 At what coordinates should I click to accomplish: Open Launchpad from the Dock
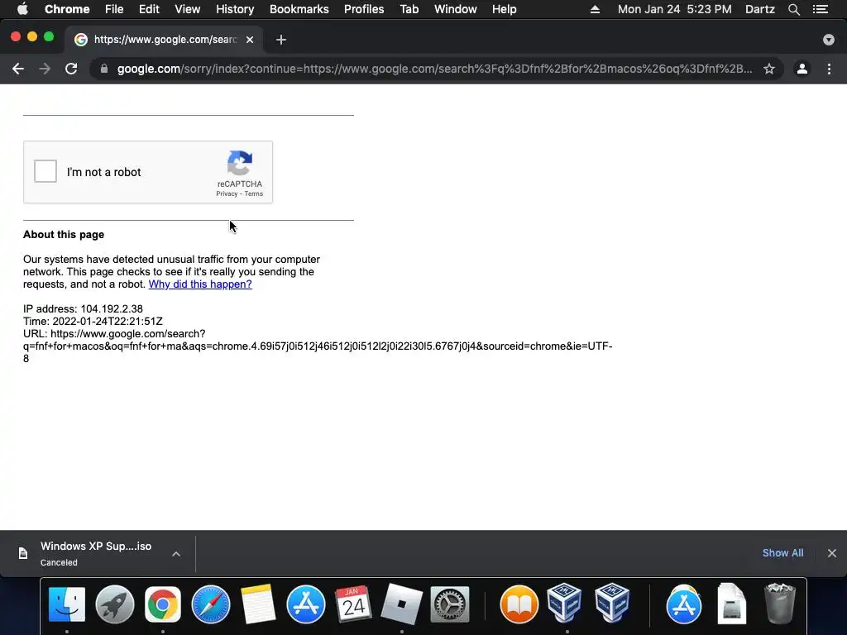tap(114, 604)
